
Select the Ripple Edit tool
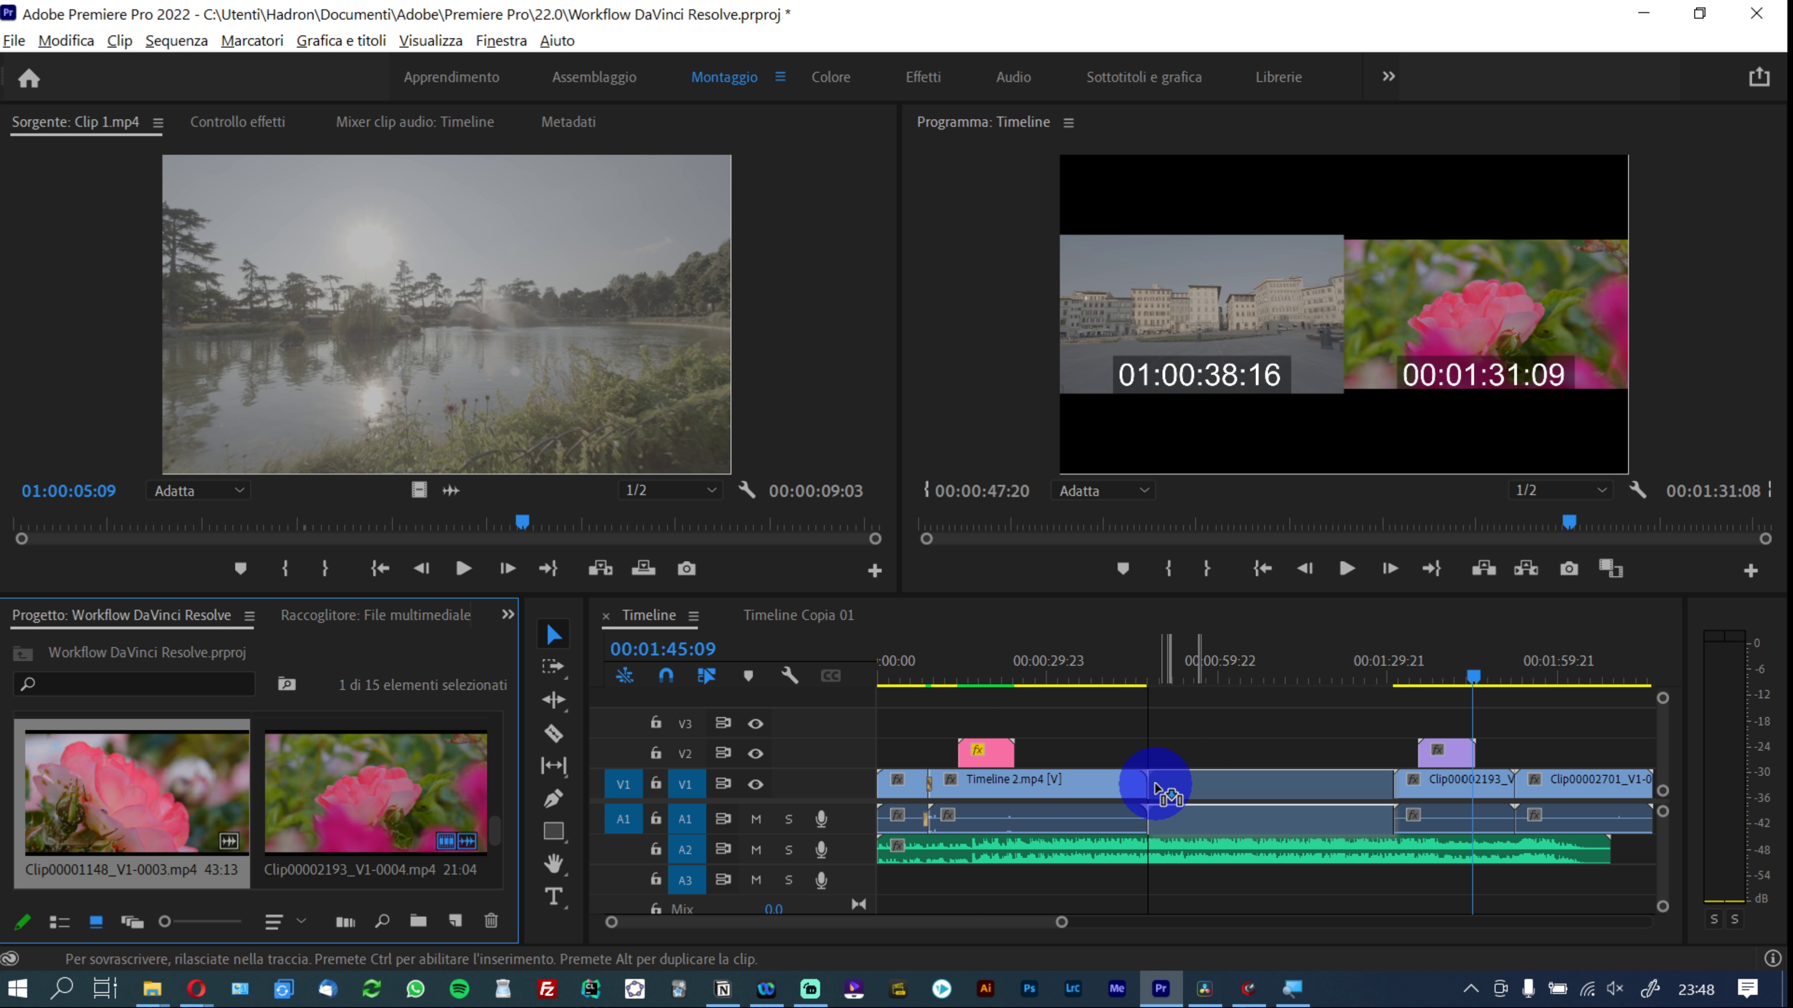[554, 700]
